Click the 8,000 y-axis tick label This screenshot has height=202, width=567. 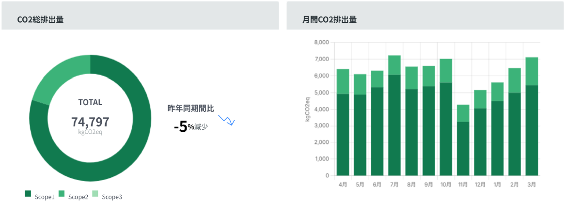tap(322, 42)
